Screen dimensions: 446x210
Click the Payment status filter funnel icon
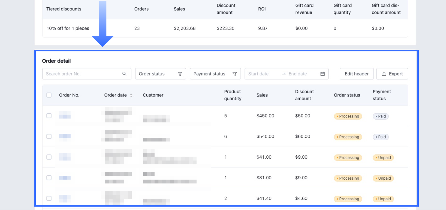(x=235, y=74)
